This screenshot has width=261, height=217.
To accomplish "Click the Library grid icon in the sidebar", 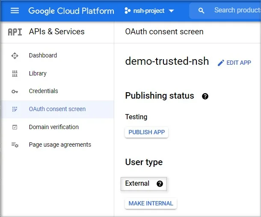I will [15, 73].
